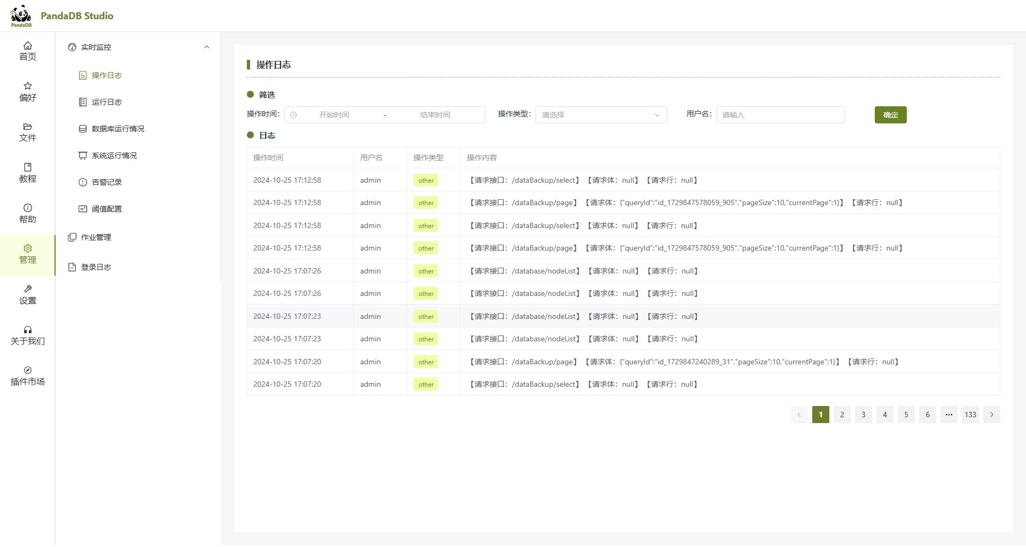Viewport: 1026px width, 547px height.
Task: Click previous page arrow
Action: click(x=799, y=415)
